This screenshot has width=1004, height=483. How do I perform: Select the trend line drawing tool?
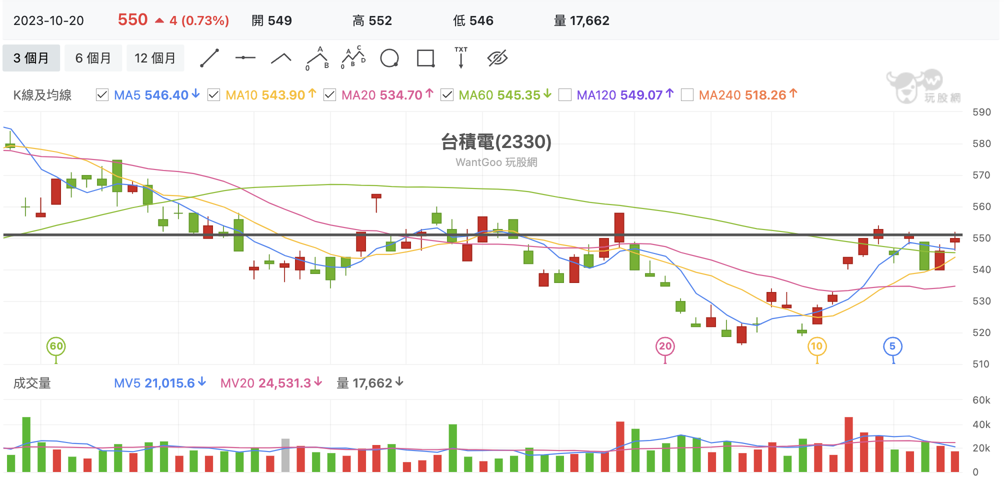coord(209,58)
